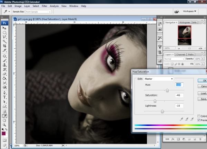Open the Navigator panel options menu
Image resolution: width=207 pixels, height=149 pixels.
point(204,23)
